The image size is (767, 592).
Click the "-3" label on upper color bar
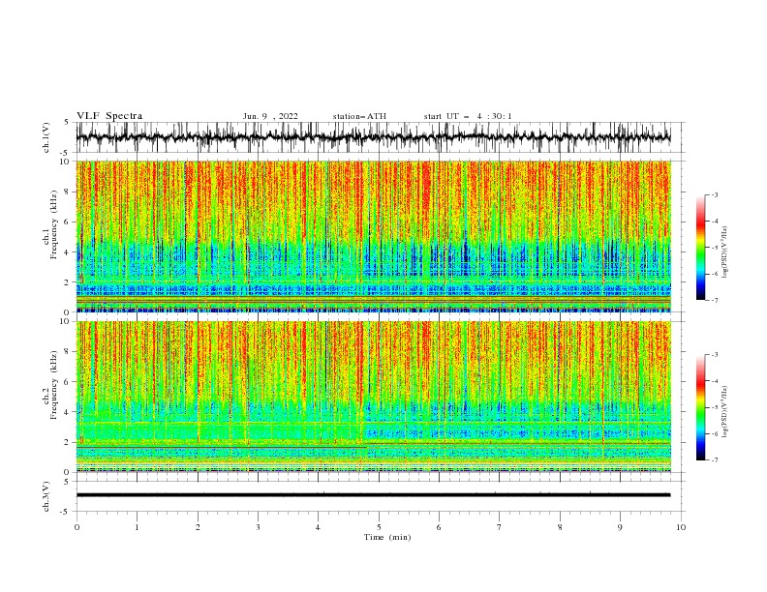714,194
